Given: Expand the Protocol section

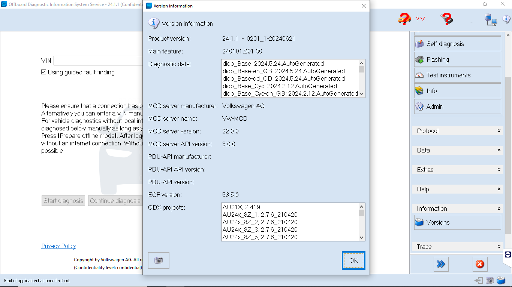Looking at the screenshot, I should coord(457,131).
